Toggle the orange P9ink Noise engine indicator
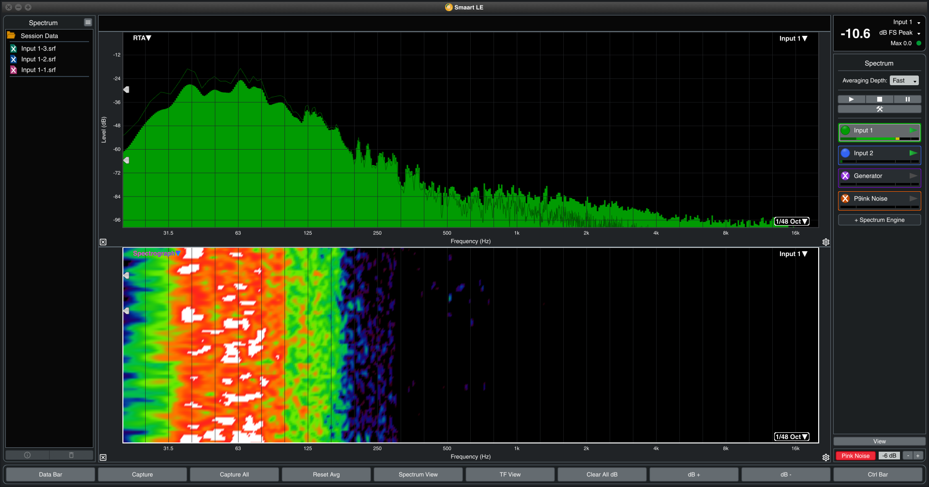Viewport: 929px width, 487px height. pos(845,198)
